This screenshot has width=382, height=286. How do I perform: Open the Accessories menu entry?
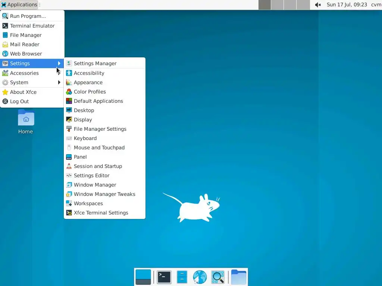32,73
